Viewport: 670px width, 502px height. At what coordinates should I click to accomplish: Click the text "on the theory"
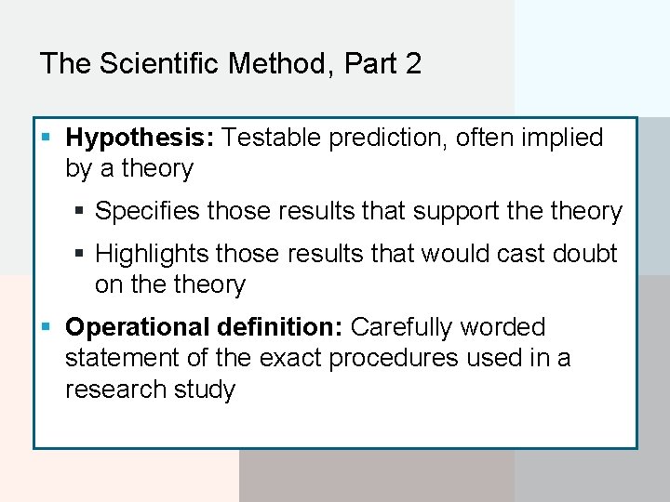[170, 284]
